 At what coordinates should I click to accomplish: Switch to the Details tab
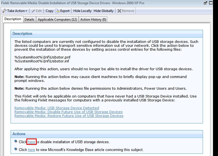[x=29, y=19]
